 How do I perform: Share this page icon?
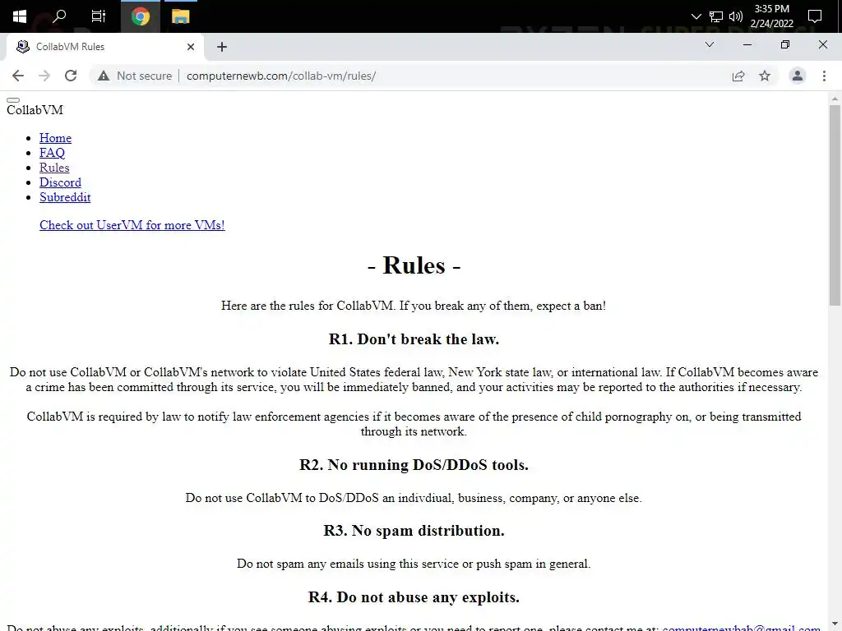738,76
